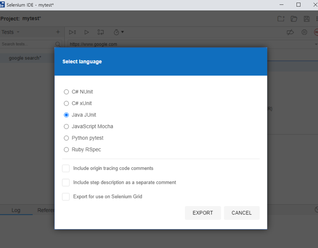Minimize the Selenium IDE window
The width and height of the screenshot is (318, 248).
click(281, 5)
